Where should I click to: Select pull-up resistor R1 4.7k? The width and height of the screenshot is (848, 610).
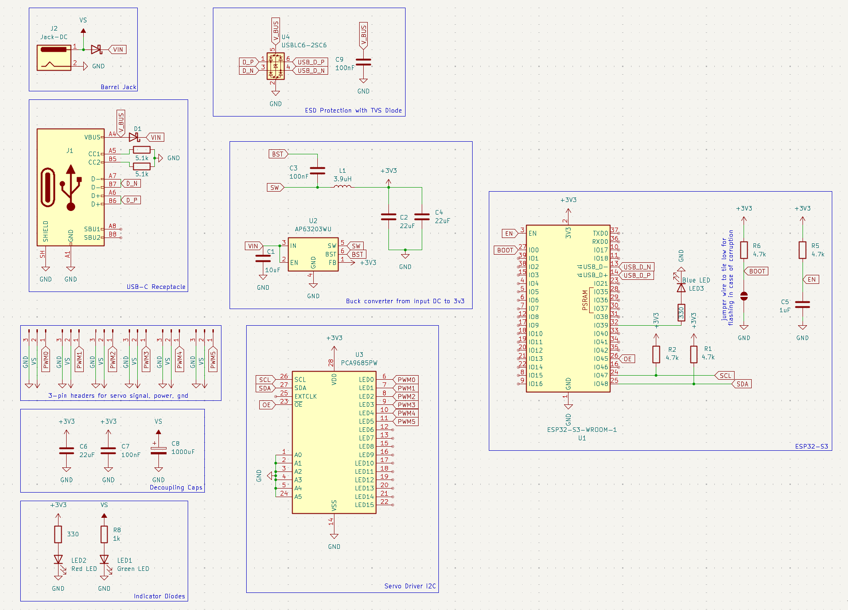coord(694,354)
